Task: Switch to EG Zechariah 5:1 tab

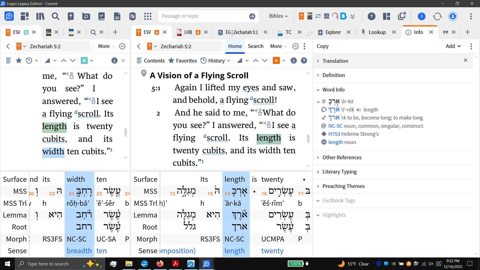Action: point(241,32)
